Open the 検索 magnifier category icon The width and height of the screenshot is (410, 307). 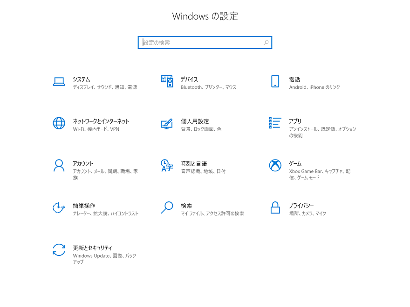tap(167, 207)
